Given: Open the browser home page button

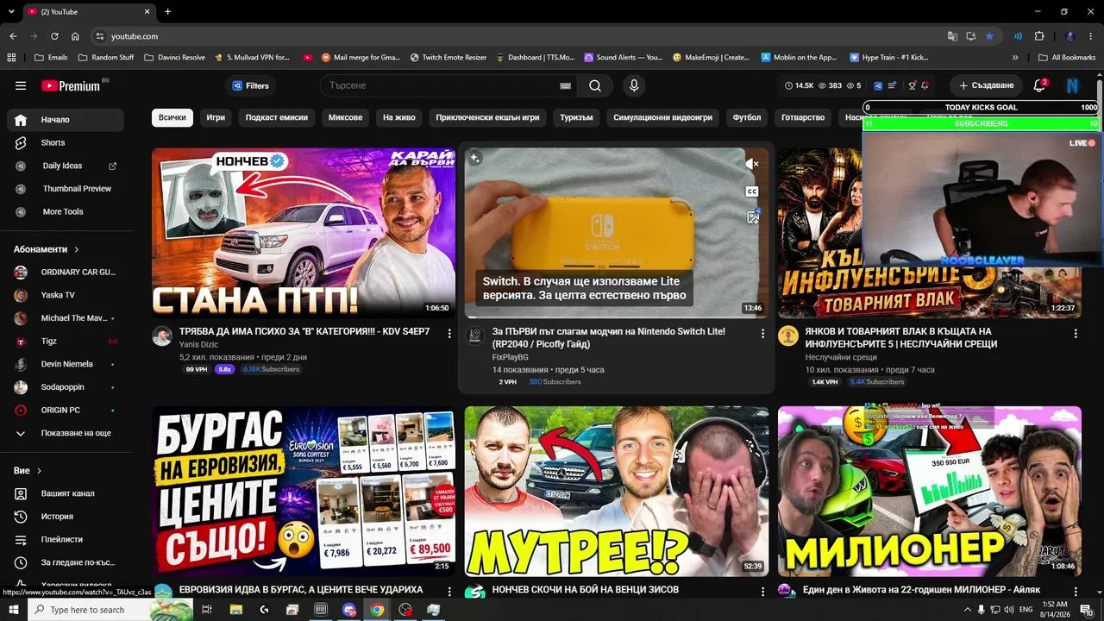Looking at the screenshot, I should pos(75,36).
